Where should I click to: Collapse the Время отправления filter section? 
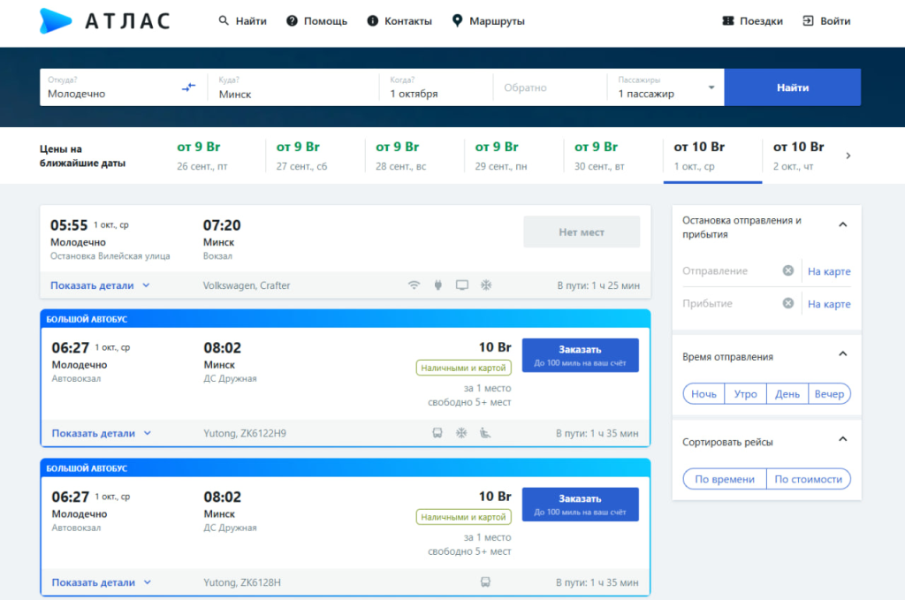click(x=842, y=354)
